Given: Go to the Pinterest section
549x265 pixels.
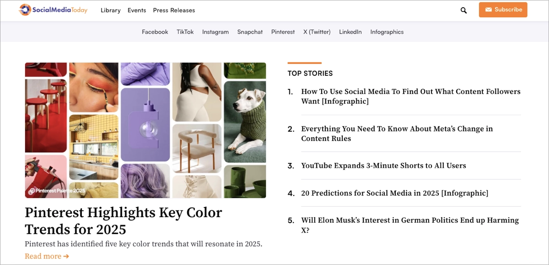Looking at the screenshot, I should (x=283, y=32).
